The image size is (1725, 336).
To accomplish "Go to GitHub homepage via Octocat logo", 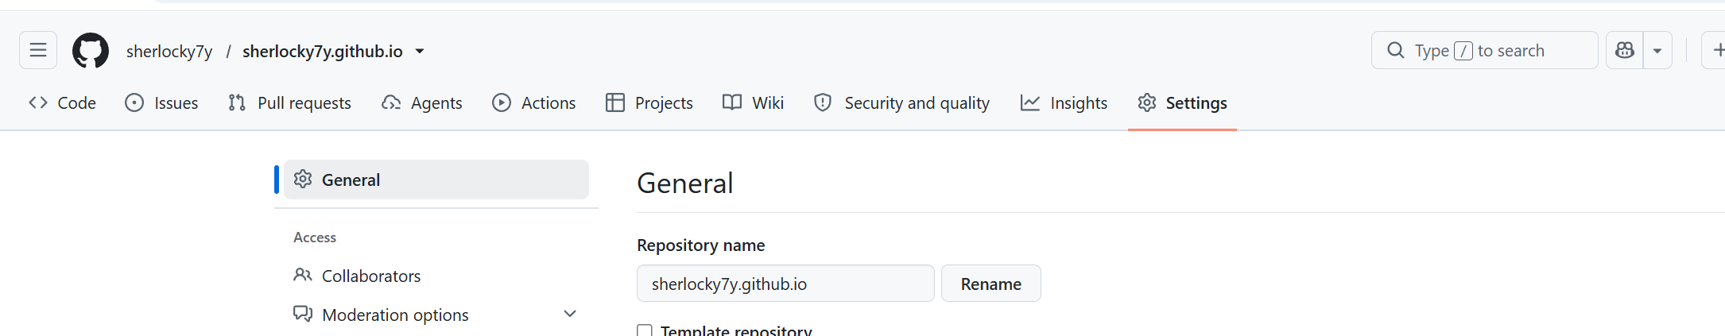I will 91,51.
